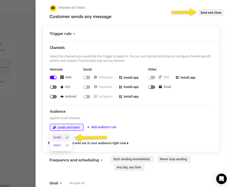Click the yellow trigger settings chat icon
227x187 pixels.
[53, 8]
